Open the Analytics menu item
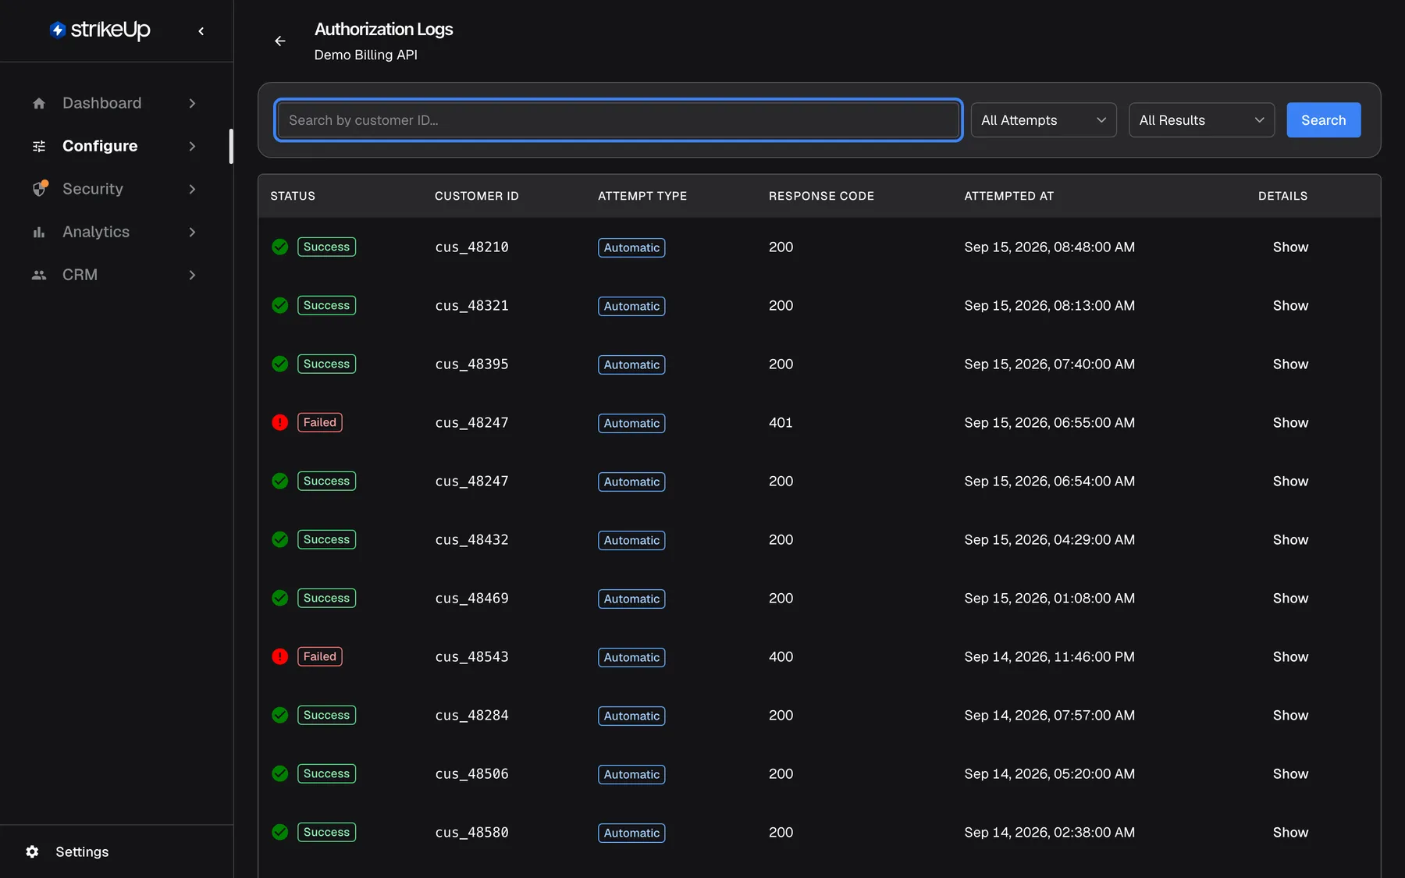This screenshot has height=878, width=1405. coord(116,232)
